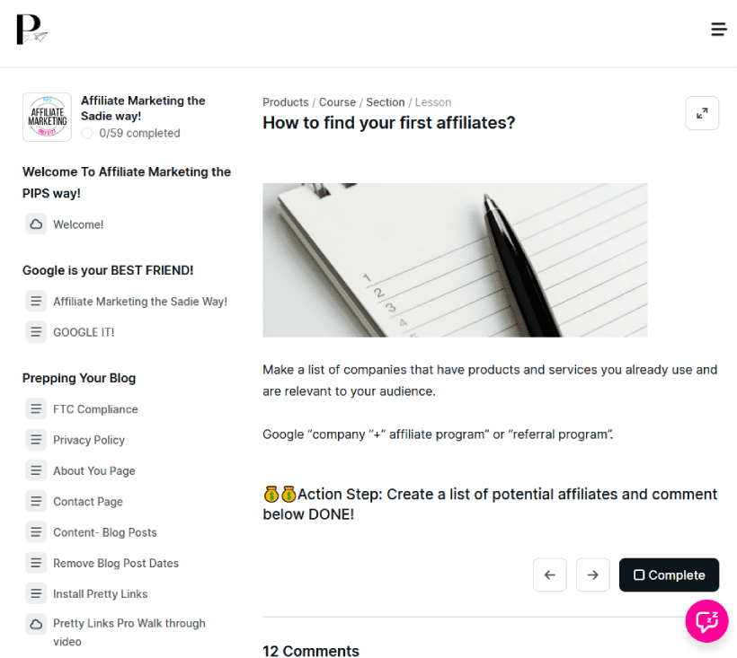This screenshot has height=658, width=737.
Task: Open the Section breadcrumb
Action: (x=385, y=102)
